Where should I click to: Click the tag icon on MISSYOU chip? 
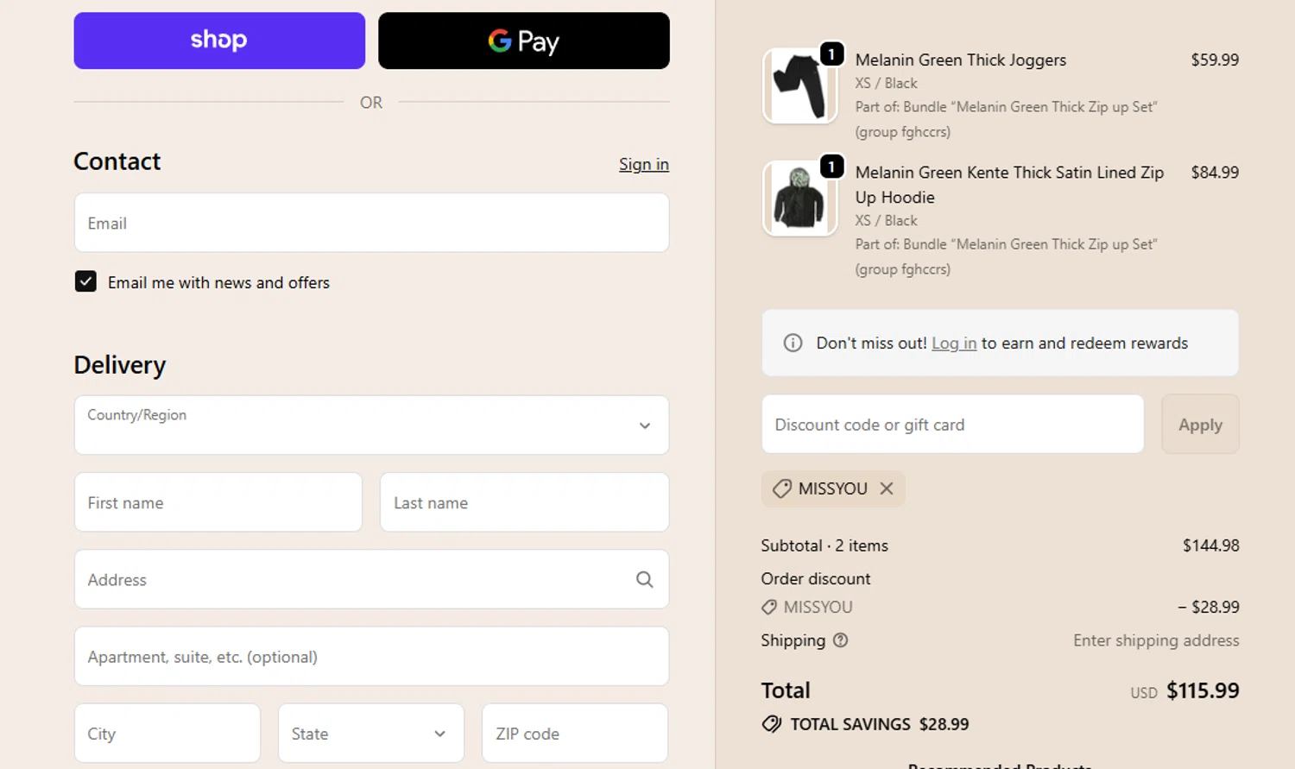pos(781,489)
